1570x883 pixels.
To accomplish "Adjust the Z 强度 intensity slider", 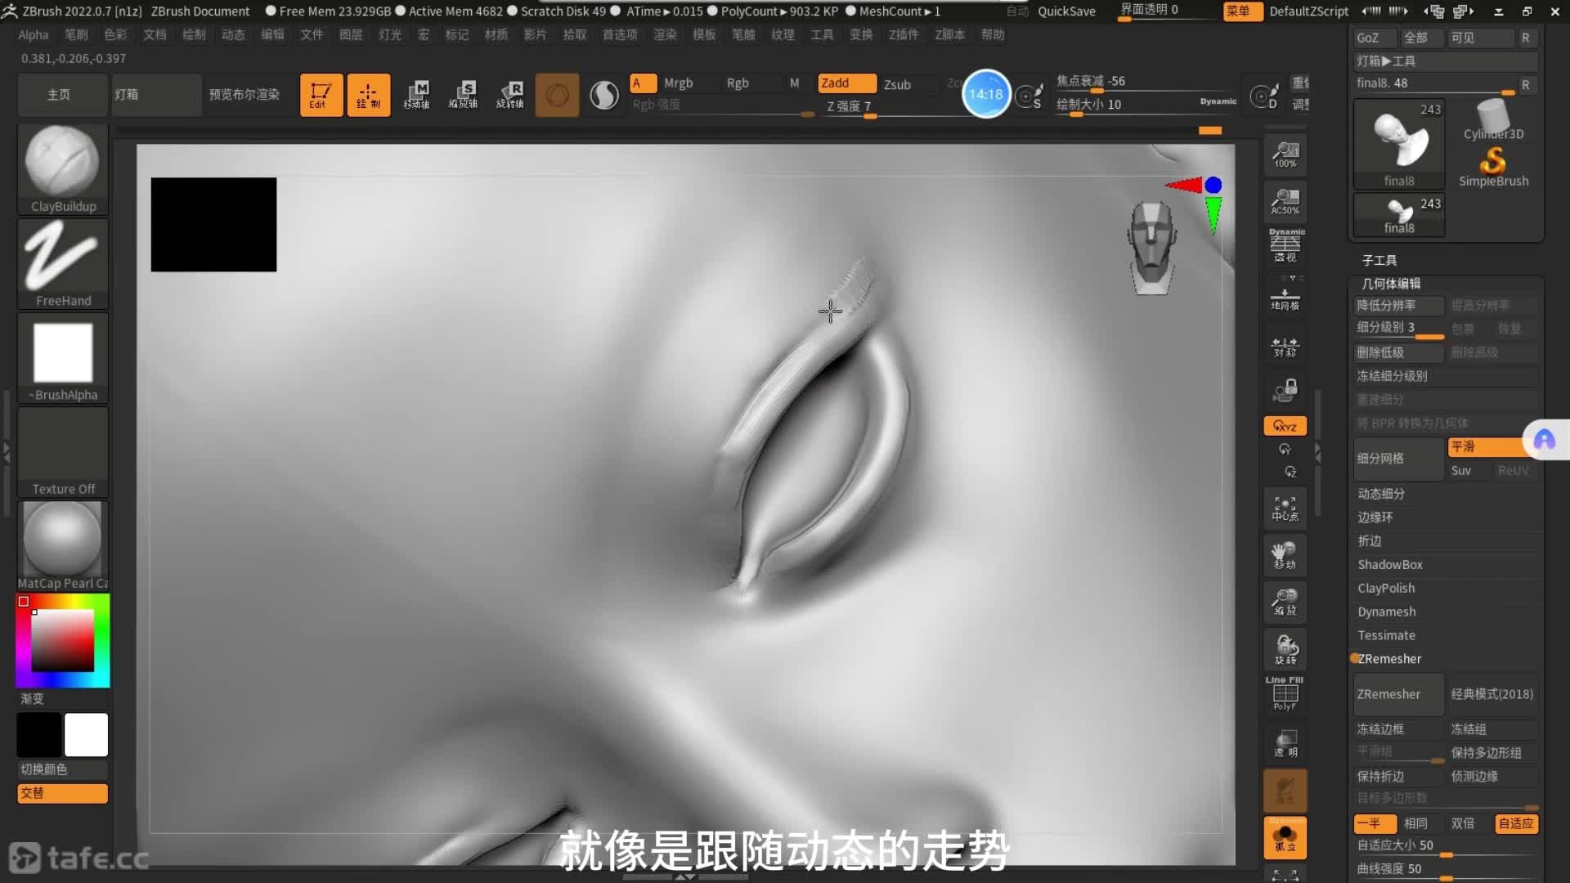I will click(x=850, y=107).
